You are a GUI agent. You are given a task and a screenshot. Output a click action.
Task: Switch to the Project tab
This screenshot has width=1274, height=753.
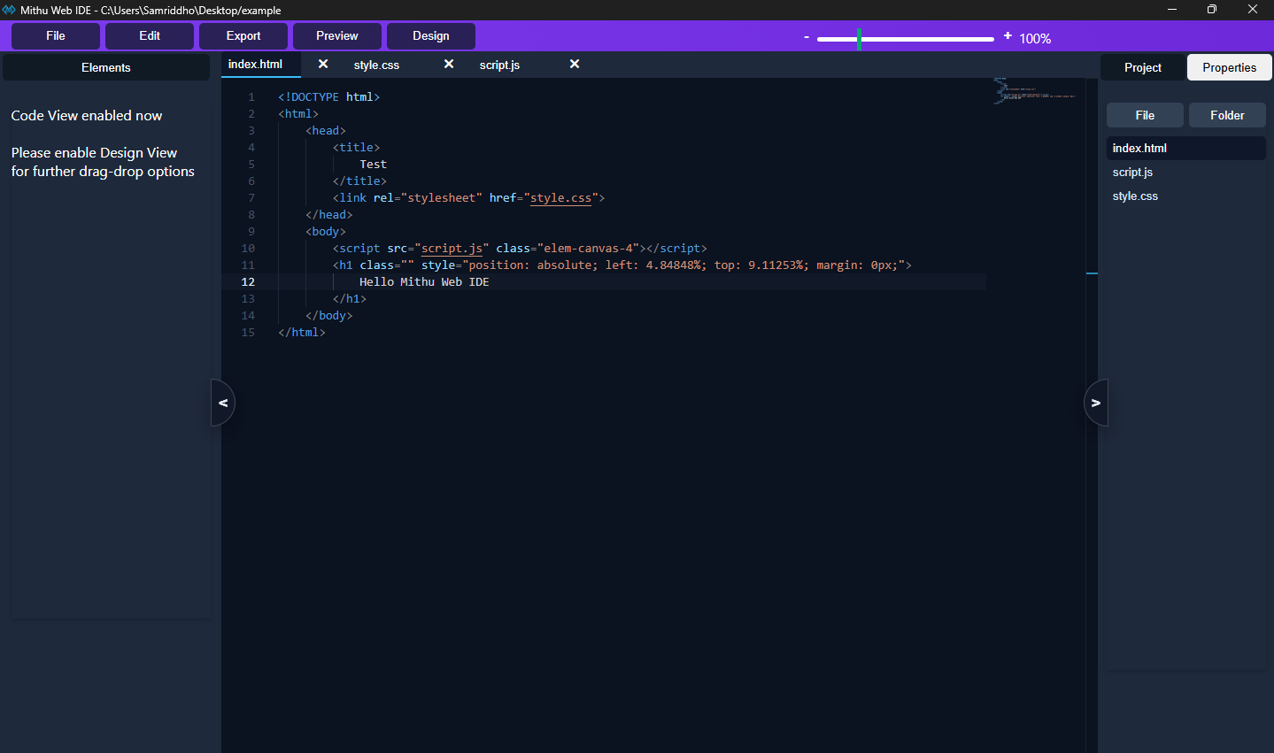pyautogui.click(x=1143, y=67)
